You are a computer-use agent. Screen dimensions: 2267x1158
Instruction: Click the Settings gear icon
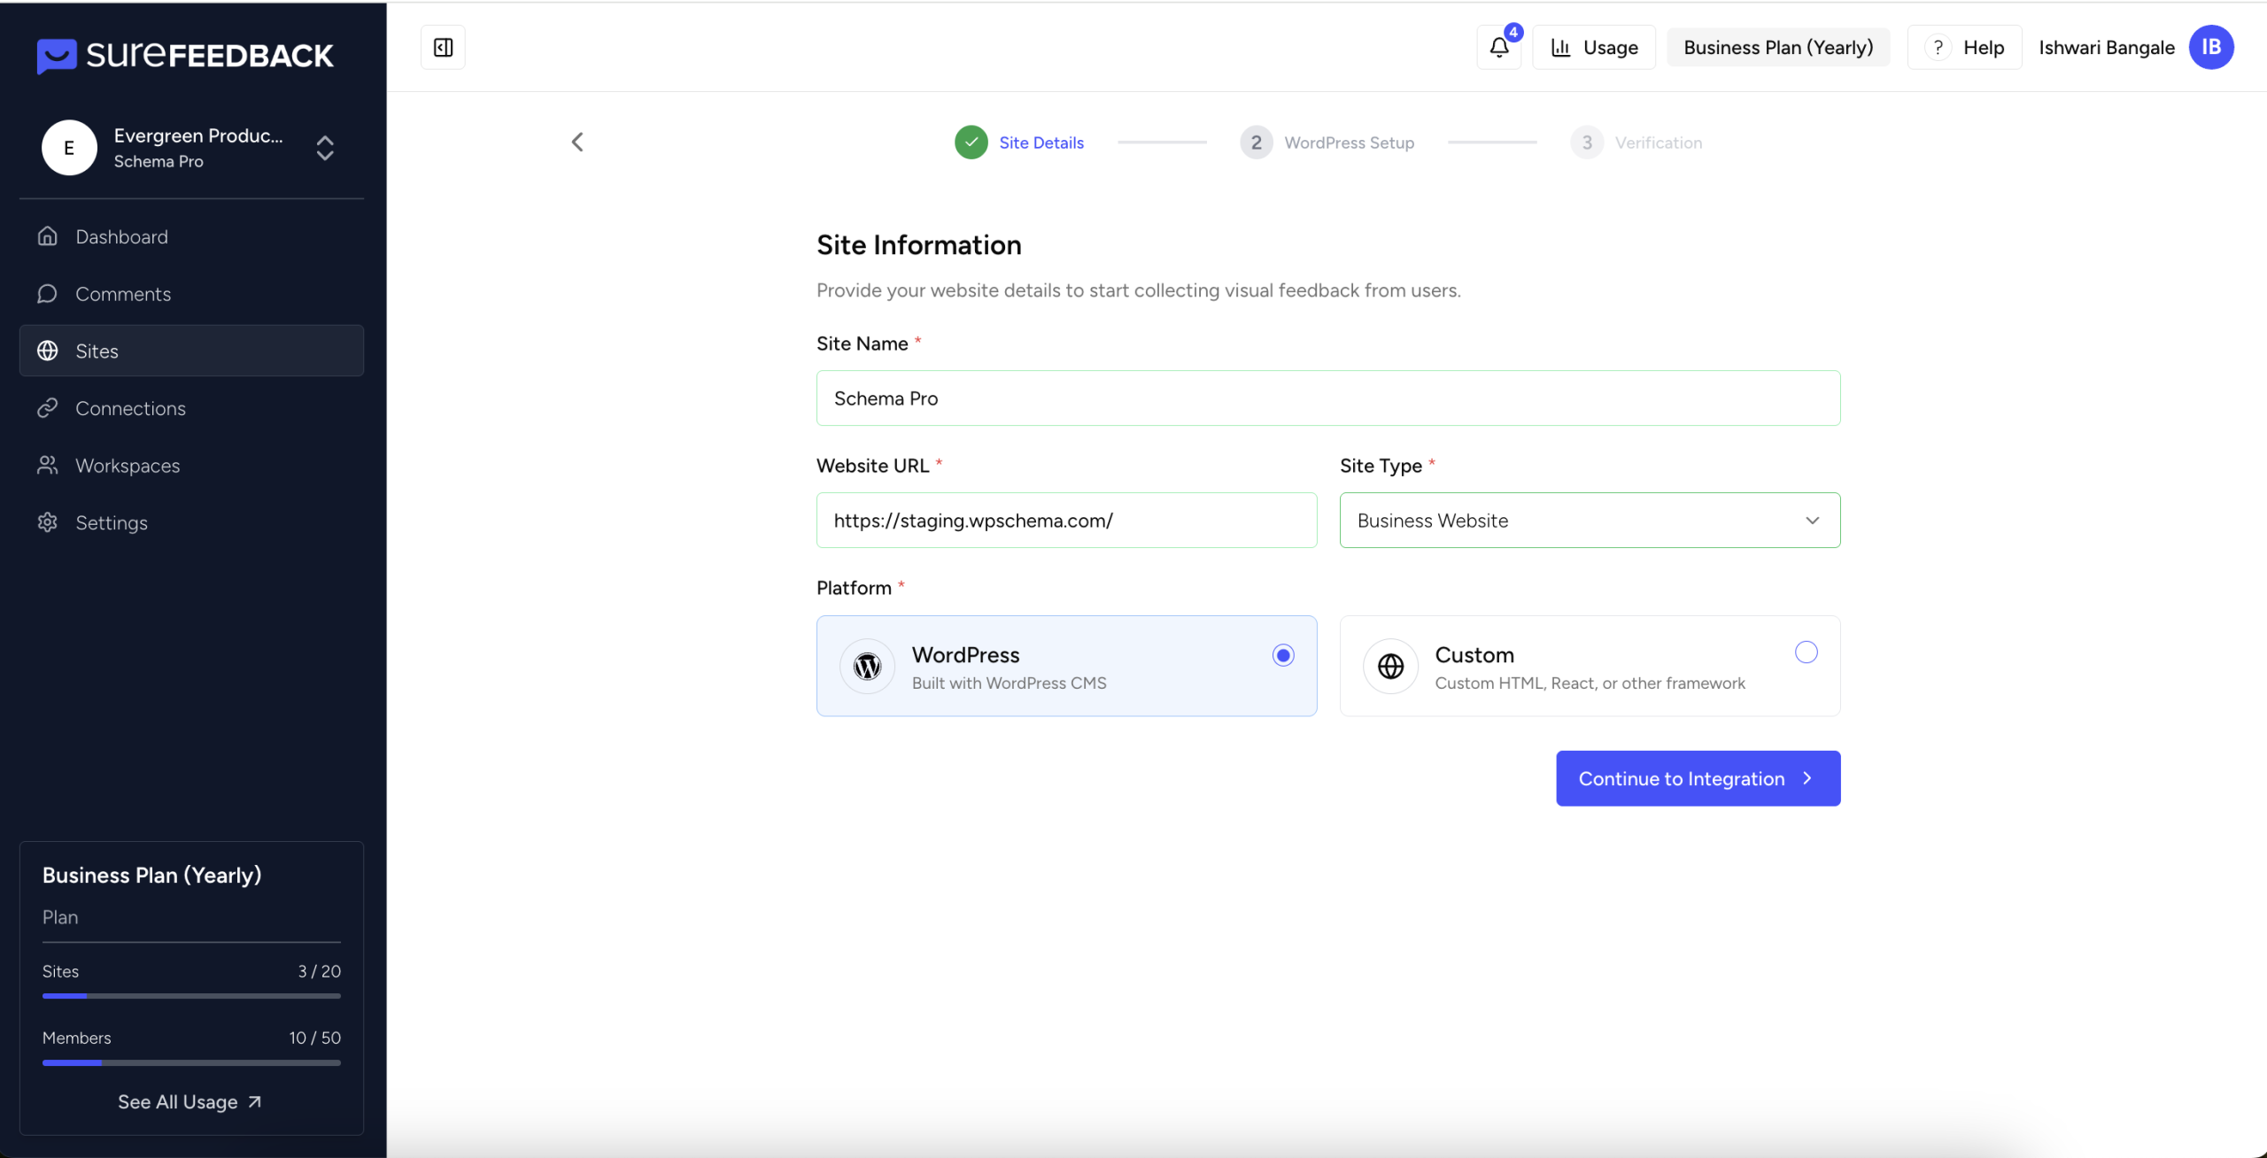[x=48, y=522]
